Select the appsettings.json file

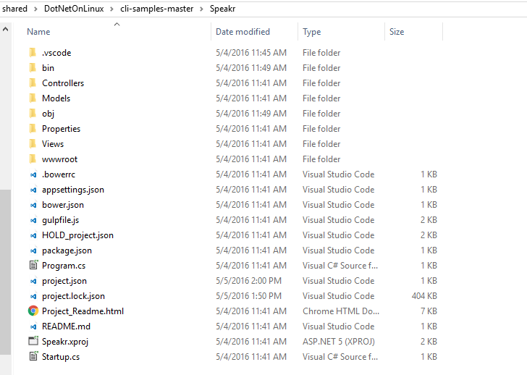click(72, 190)
